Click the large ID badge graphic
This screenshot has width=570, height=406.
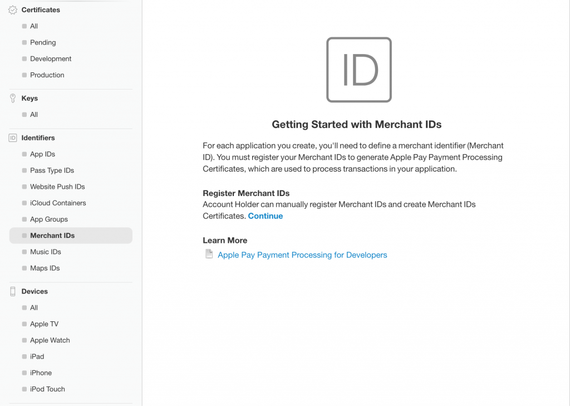click(x=359, y=70)
